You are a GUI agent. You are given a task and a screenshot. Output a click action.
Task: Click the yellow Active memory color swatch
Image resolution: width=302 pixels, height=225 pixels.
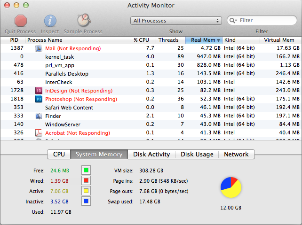point(86,191)
